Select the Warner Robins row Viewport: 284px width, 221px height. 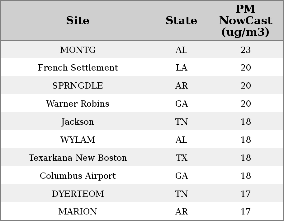point(78,104)
